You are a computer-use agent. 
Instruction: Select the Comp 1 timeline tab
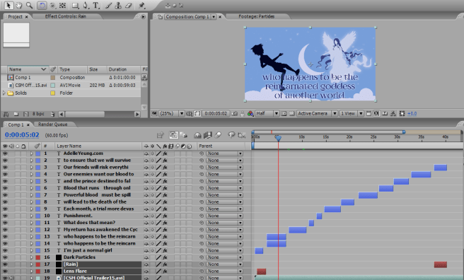(x=16, y=124)
